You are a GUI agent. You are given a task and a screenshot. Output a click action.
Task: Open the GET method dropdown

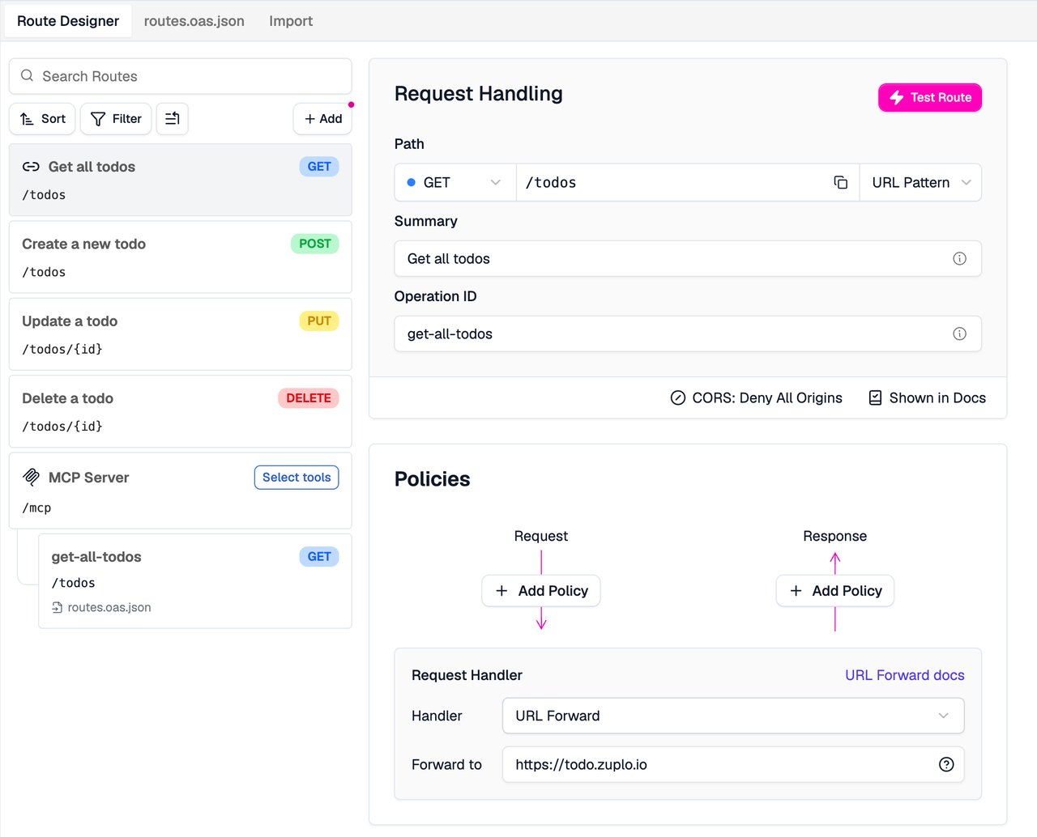click(x=455, y=183)
